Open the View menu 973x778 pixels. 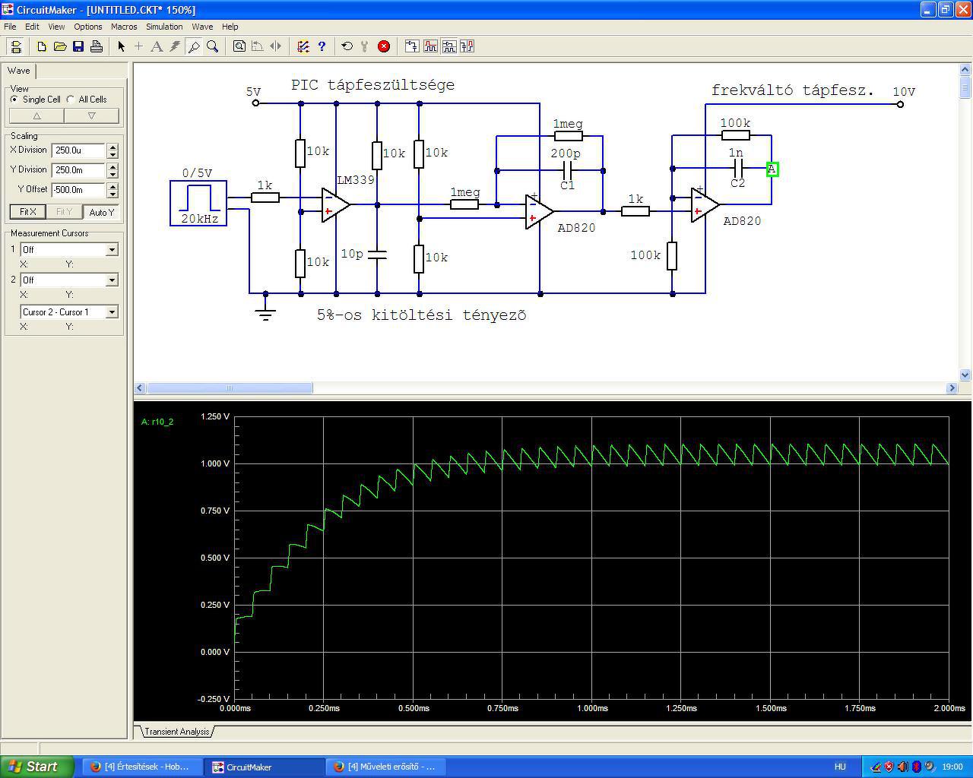[56, 27]
